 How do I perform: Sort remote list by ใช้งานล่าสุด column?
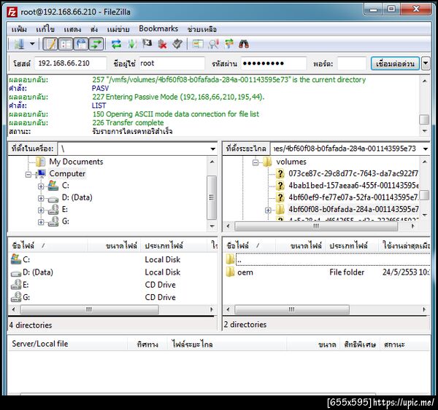click(x=404, y=245)
